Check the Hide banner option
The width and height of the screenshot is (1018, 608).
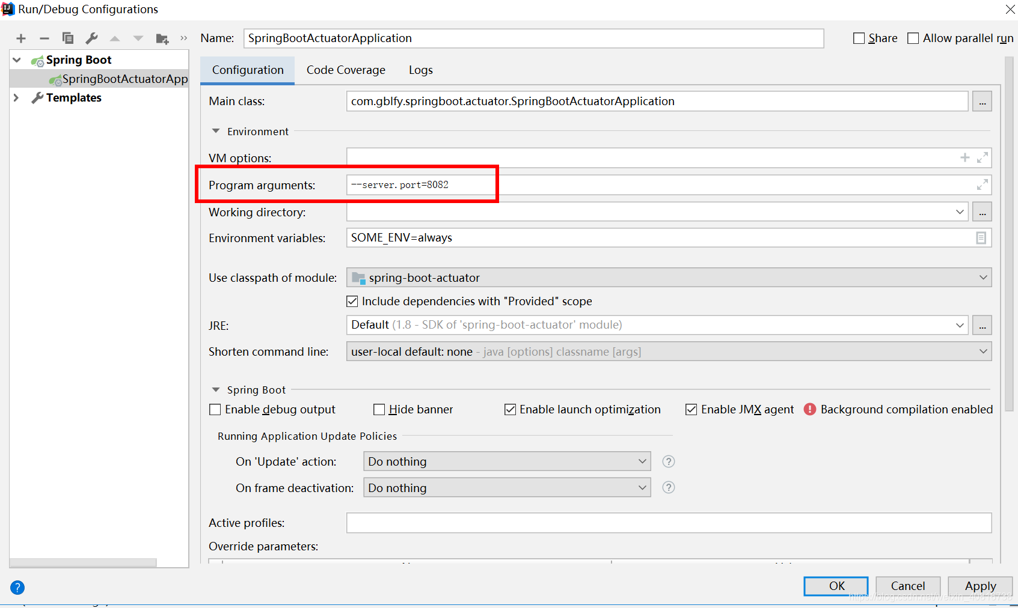click(379, 409)
